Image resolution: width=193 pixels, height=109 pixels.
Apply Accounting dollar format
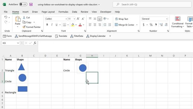pyautogui.click(x=144, y=25)
